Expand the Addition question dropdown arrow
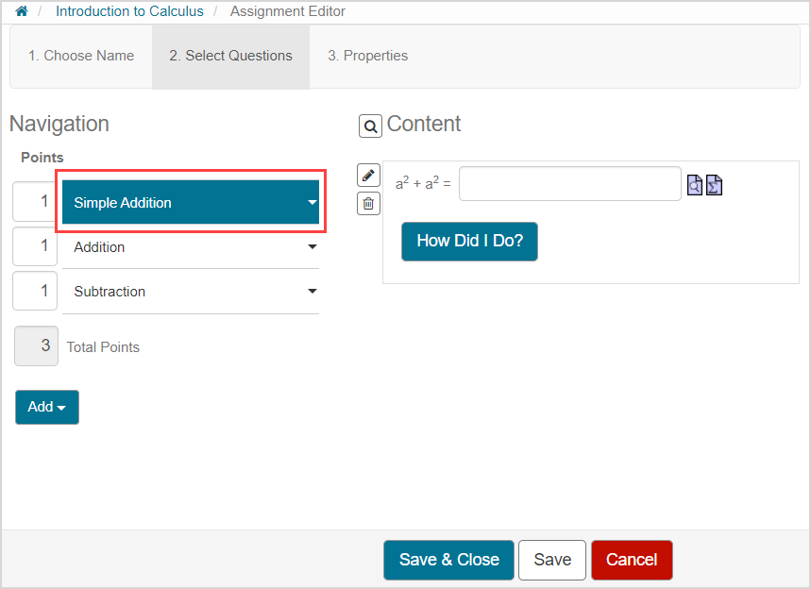Screen dimensions: 811x589 coord(312,247)
